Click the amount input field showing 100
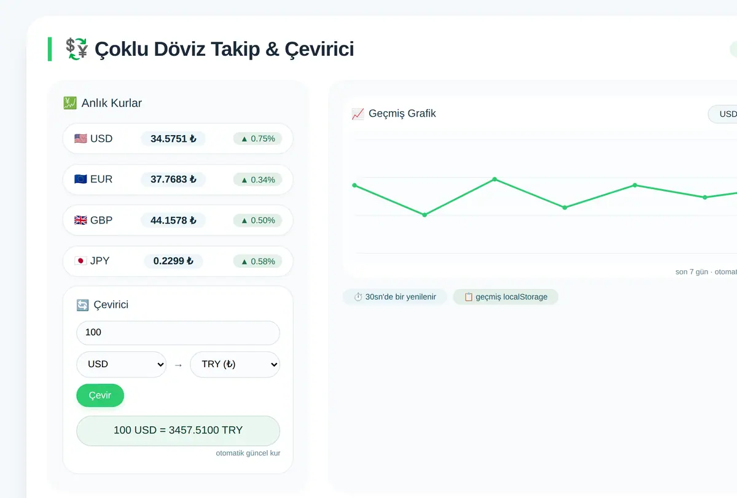The image size is (737, 498). pos(178,333)
